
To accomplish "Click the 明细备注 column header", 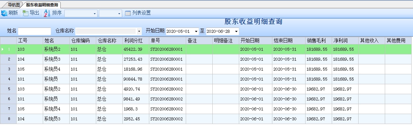I will point(226,40).
